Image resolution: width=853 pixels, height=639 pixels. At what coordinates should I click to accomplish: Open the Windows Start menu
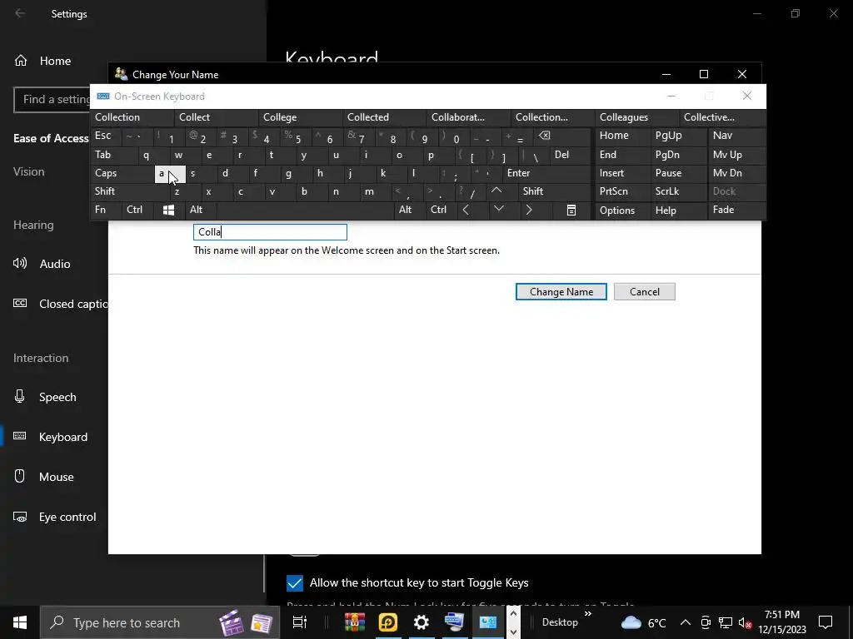click(20, 622)
